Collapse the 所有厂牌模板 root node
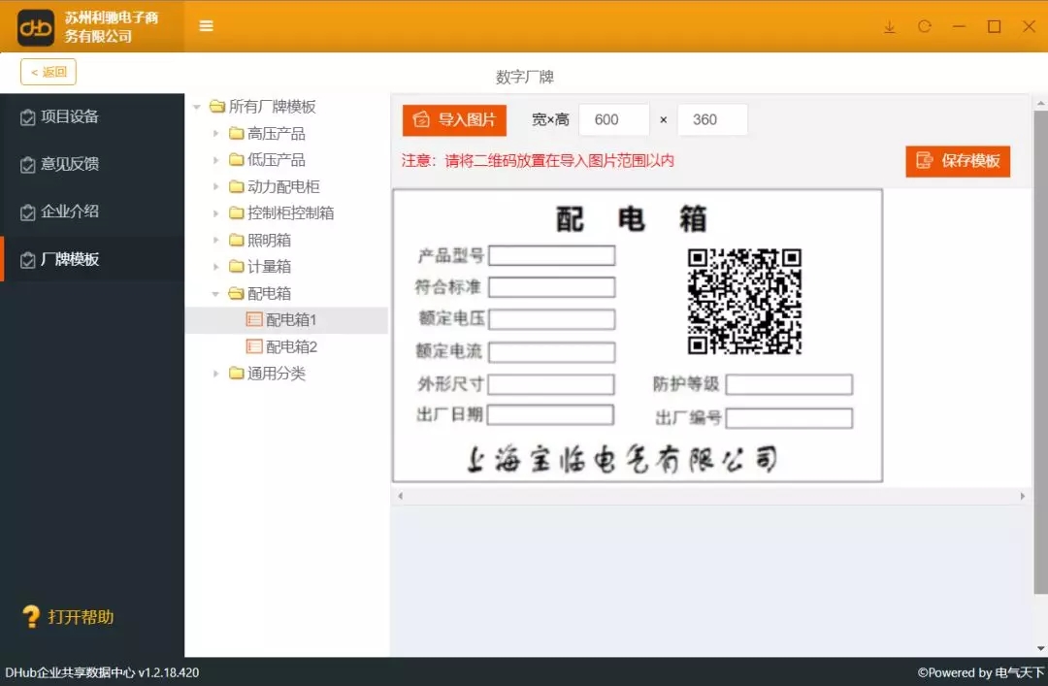Viewport: 1048px width, 686px height. pos(197,107)
